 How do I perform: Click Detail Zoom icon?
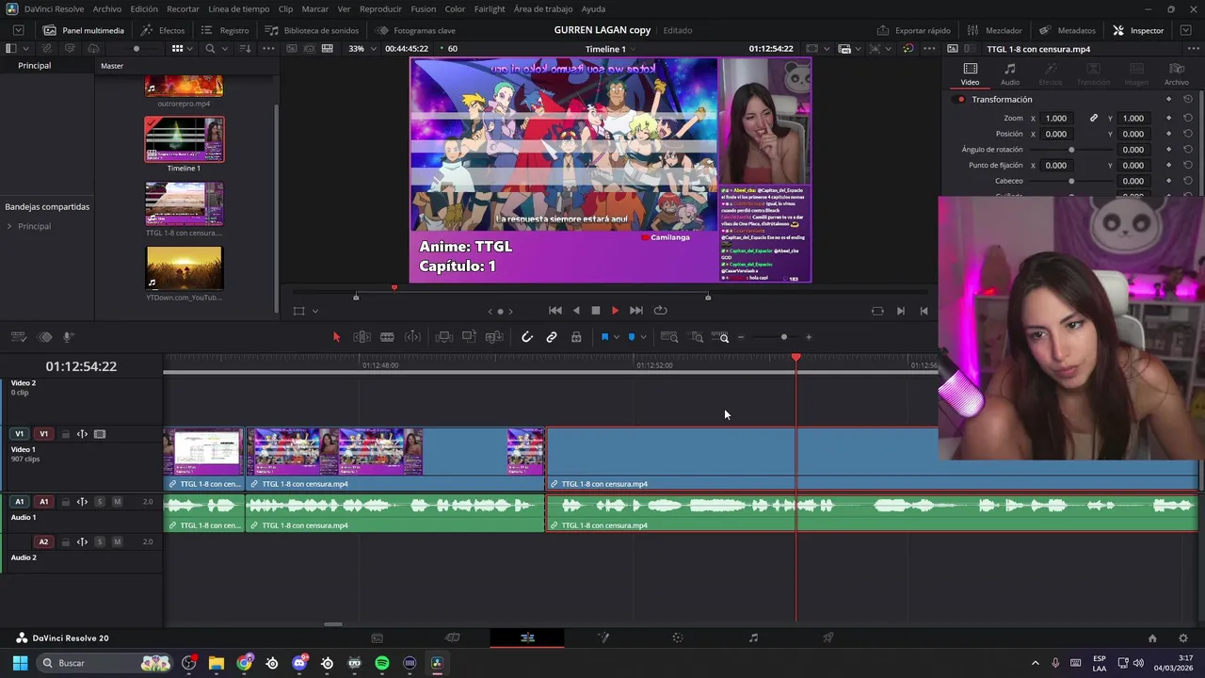[x=697, y=337]
